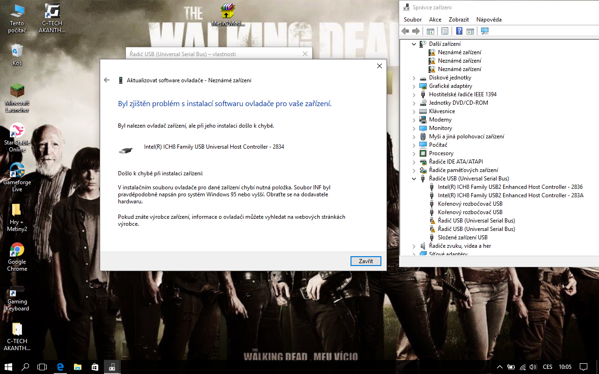Expand the Diskové jednotky category
The width and height of the screenshot is (599, 374).
coord(414,78)
